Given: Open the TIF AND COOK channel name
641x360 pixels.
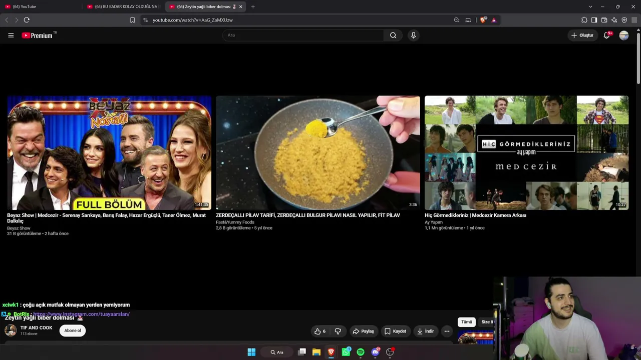Looking at the screenshot, I should pyautogui.click(x=37, y=328).
